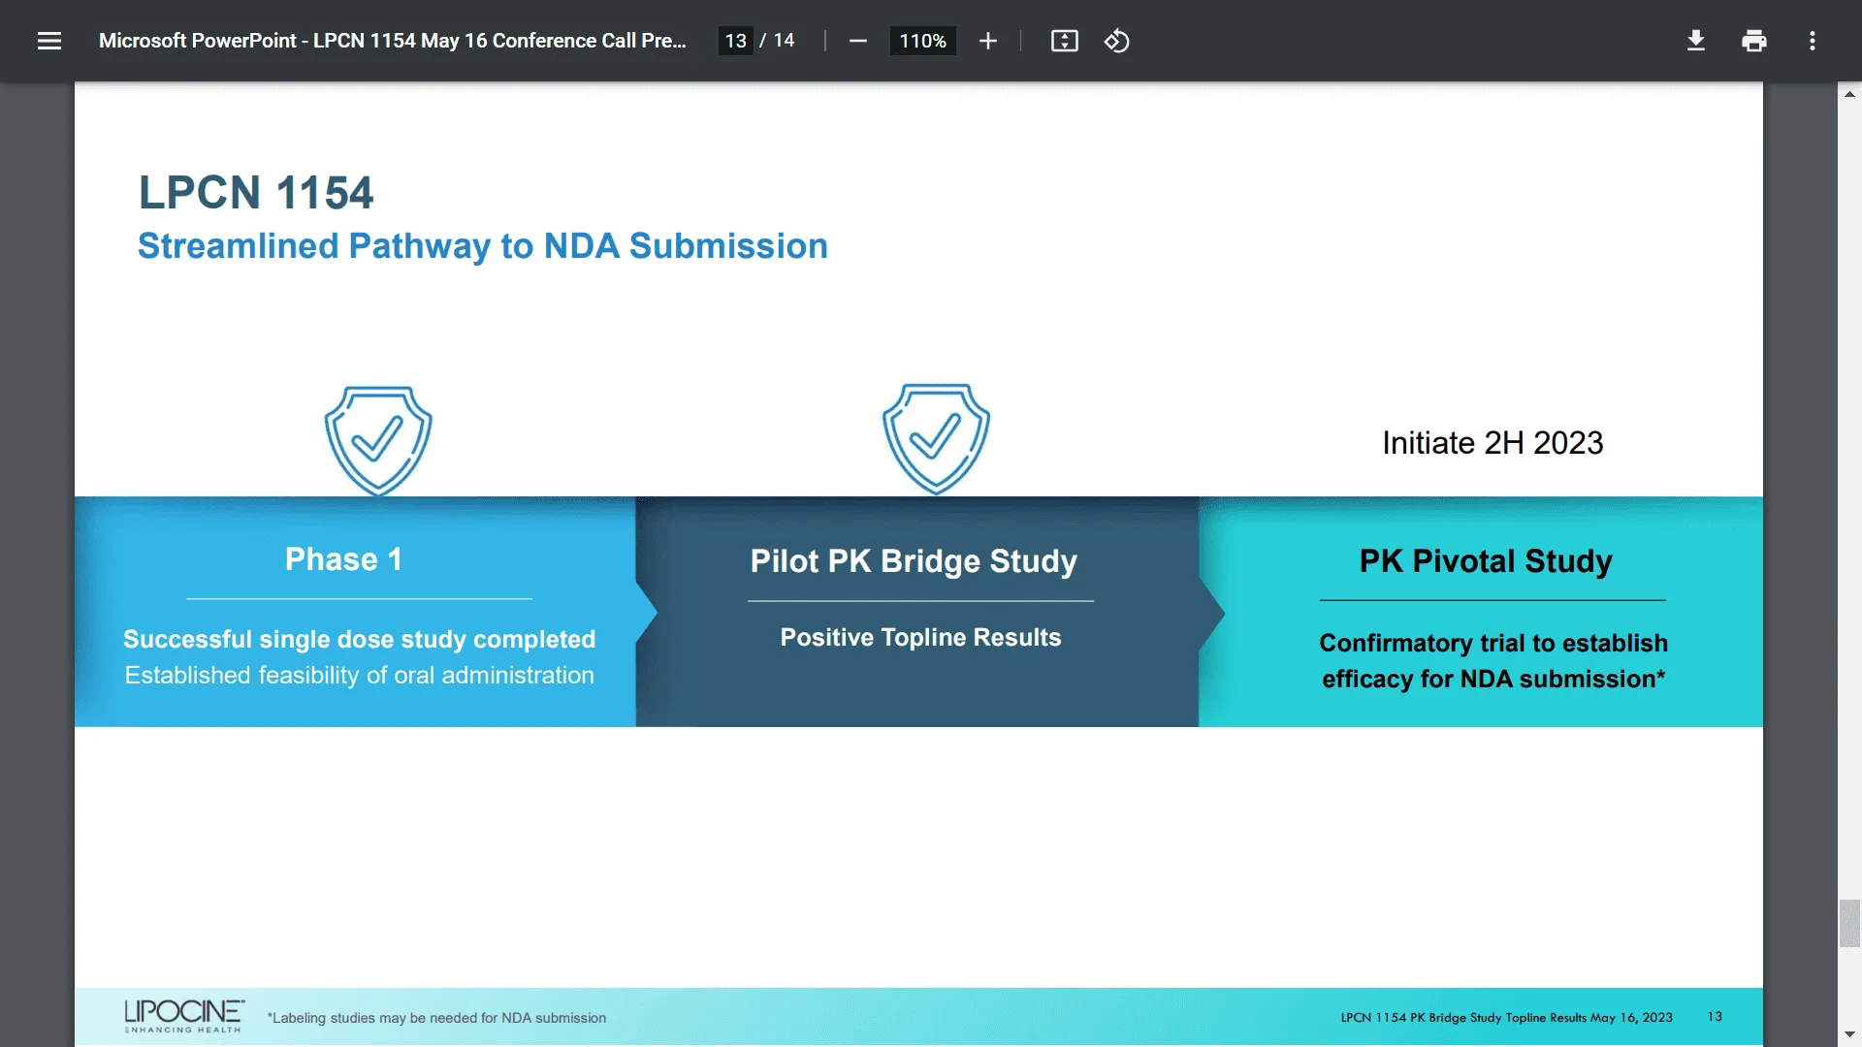Click the shield checkmark above Pilot PK Bridge
Viewport: 1862px width, 1047px height.
click(936, 438)
